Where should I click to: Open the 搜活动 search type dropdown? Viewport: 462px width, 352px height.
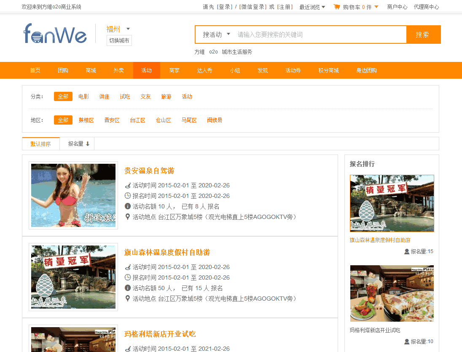(x=216, y=35)
